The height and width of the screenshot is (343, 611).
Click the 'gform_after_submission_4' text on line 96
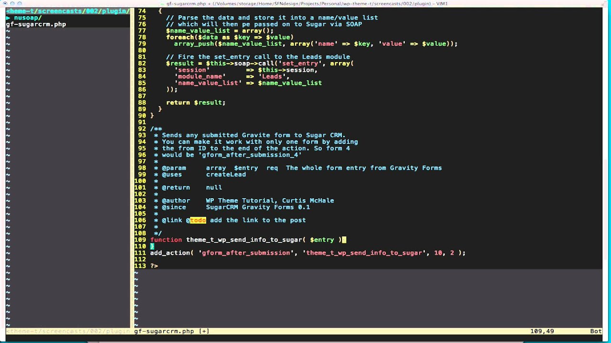coord(250,155)
